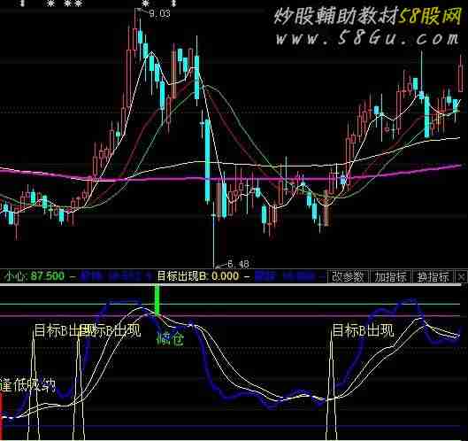Select 换指标 to switch indicator

pos(433,276)
